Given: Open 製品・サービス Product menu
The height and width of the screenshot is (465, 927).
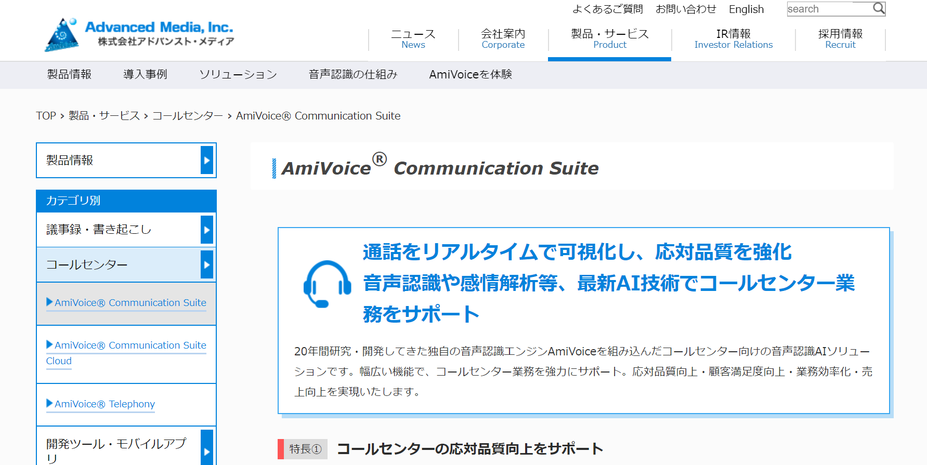Looking at the screenshot, I should (x=610, y=39).
